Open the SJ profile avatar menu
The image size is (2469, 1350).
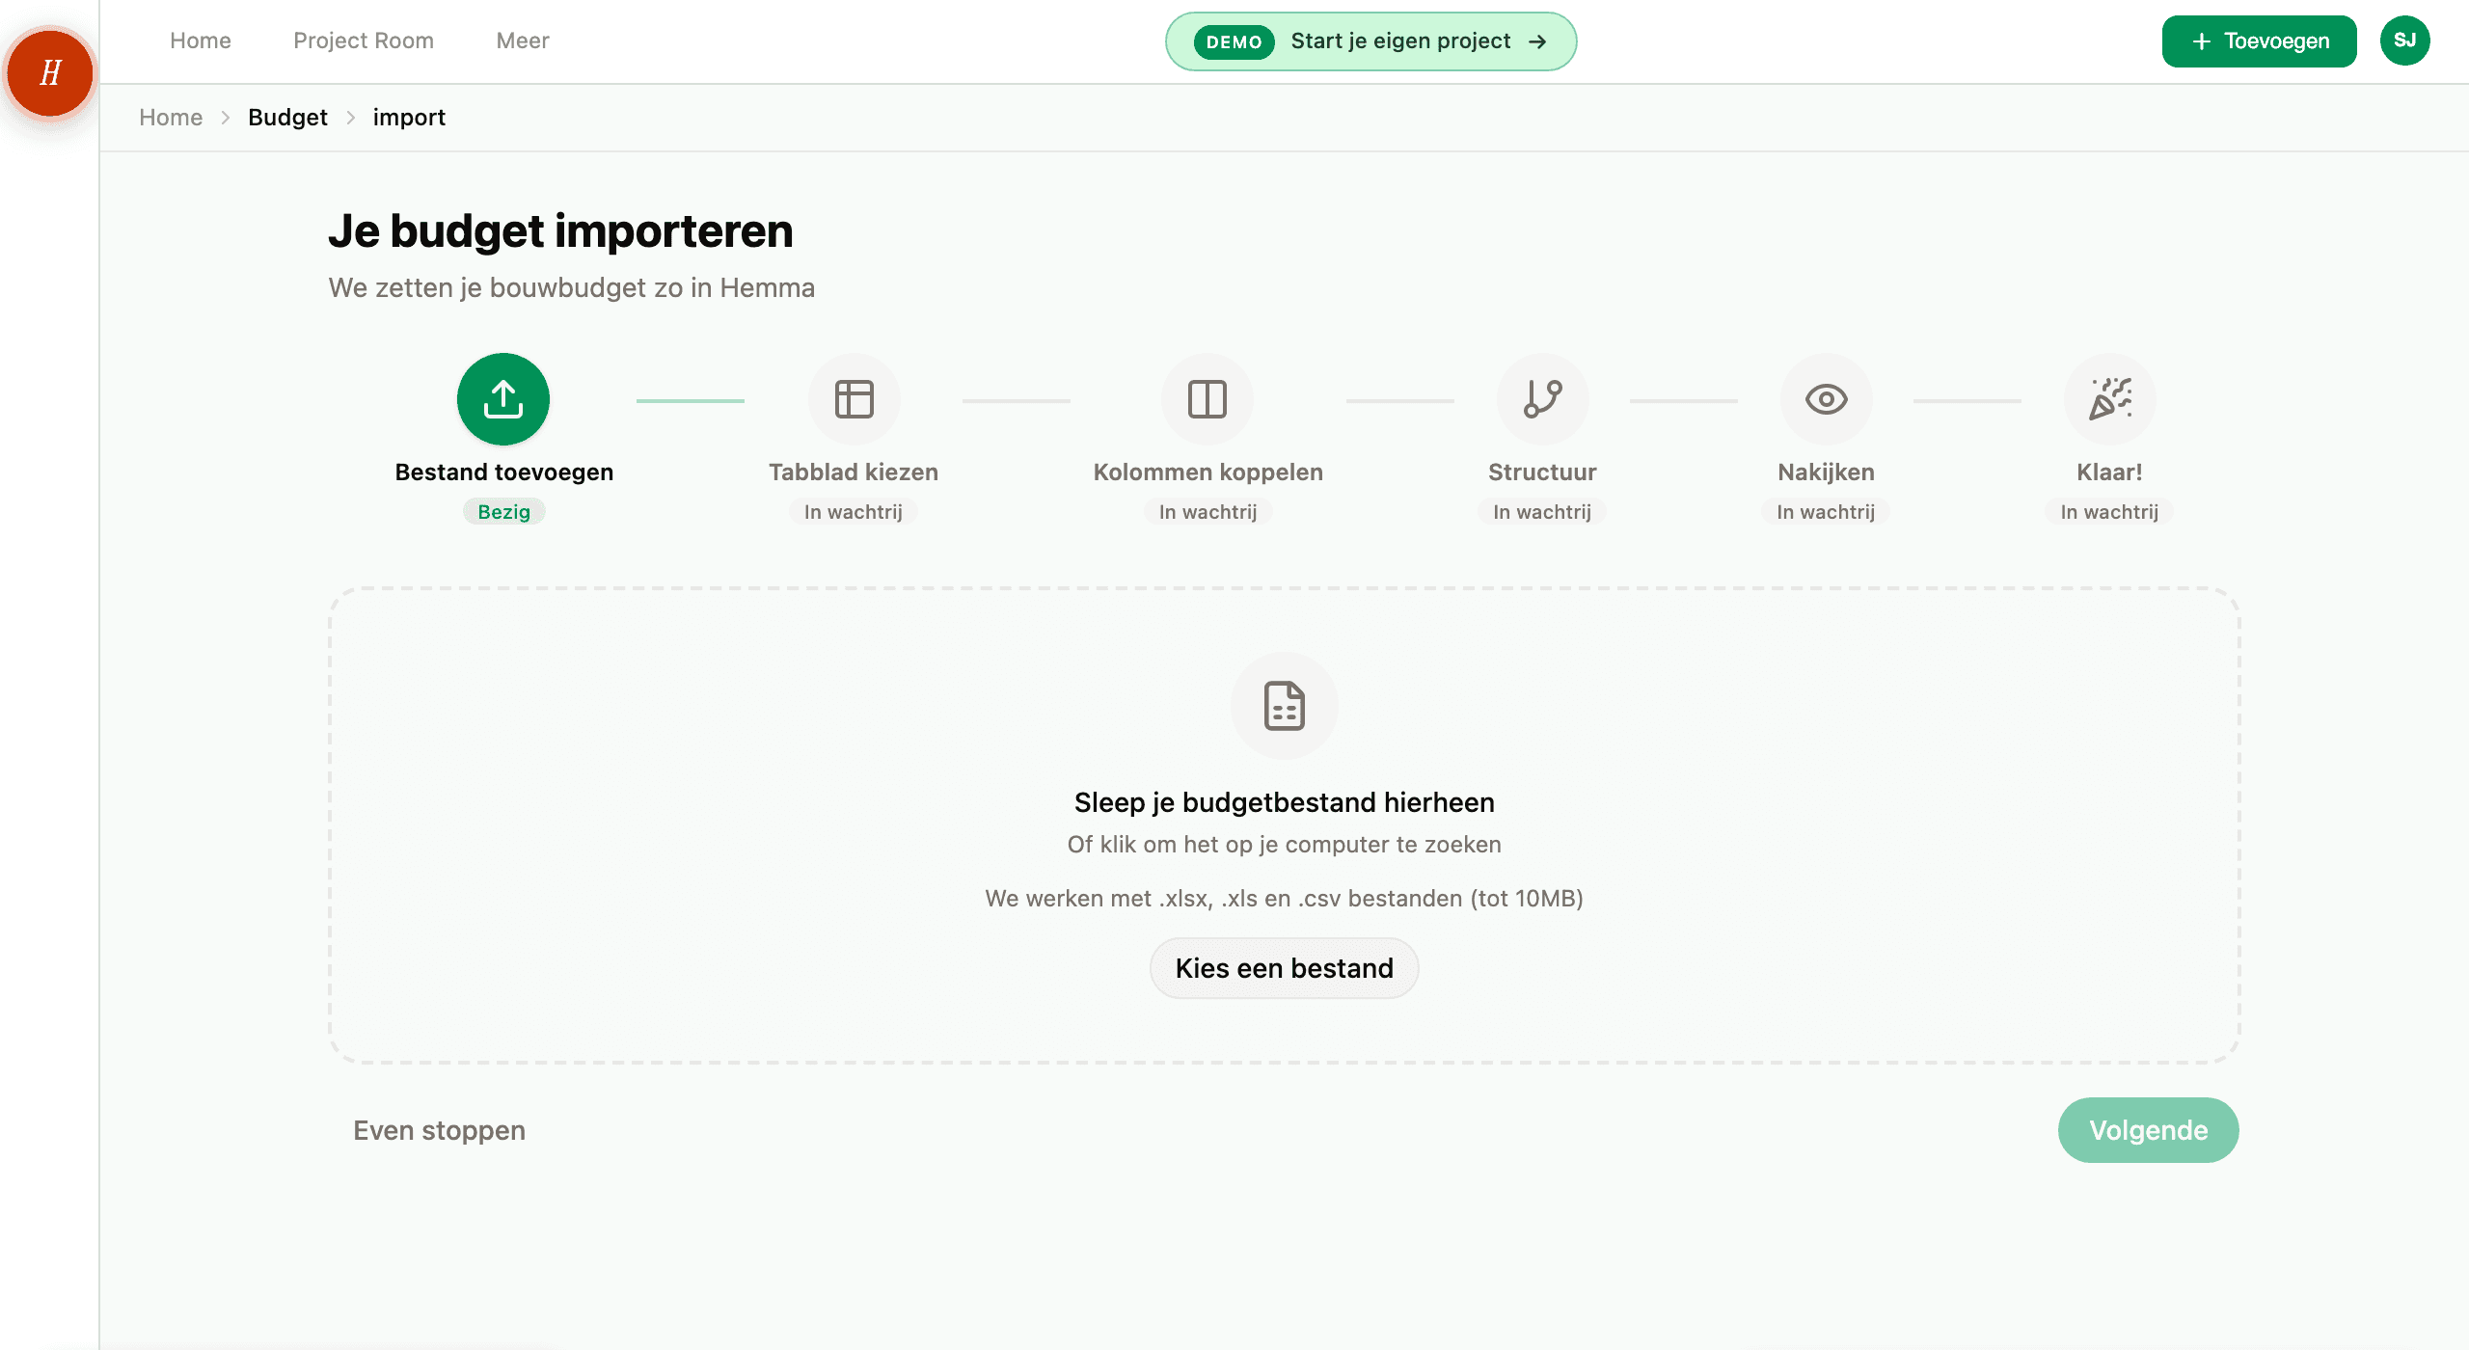pyautogui.click(x=2404, y=40)
